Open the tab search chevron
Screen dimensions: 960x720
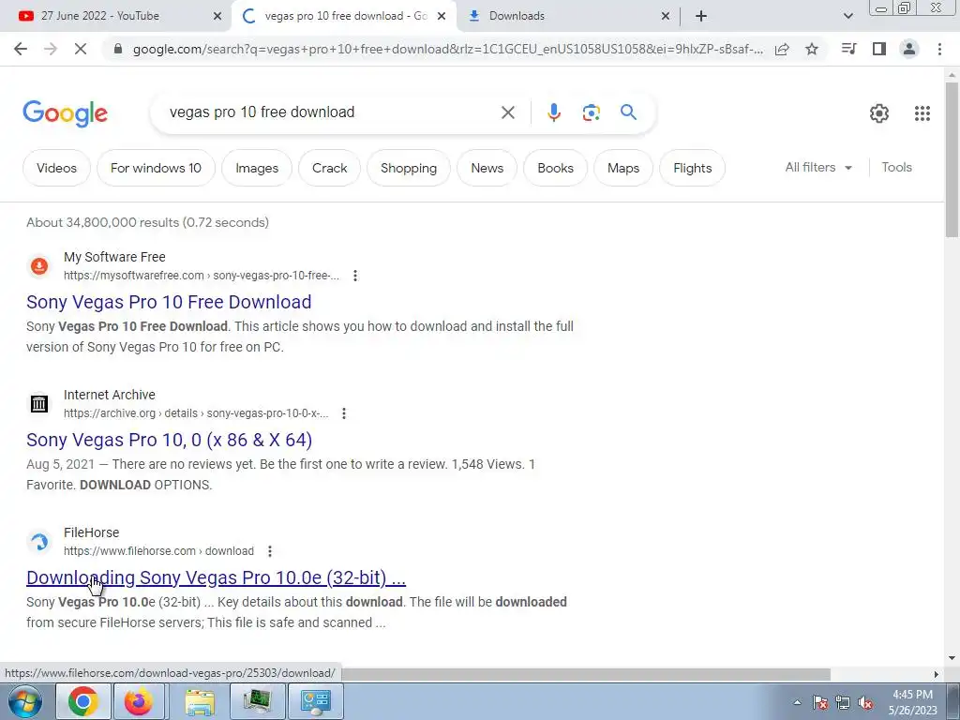click(847, 16)
